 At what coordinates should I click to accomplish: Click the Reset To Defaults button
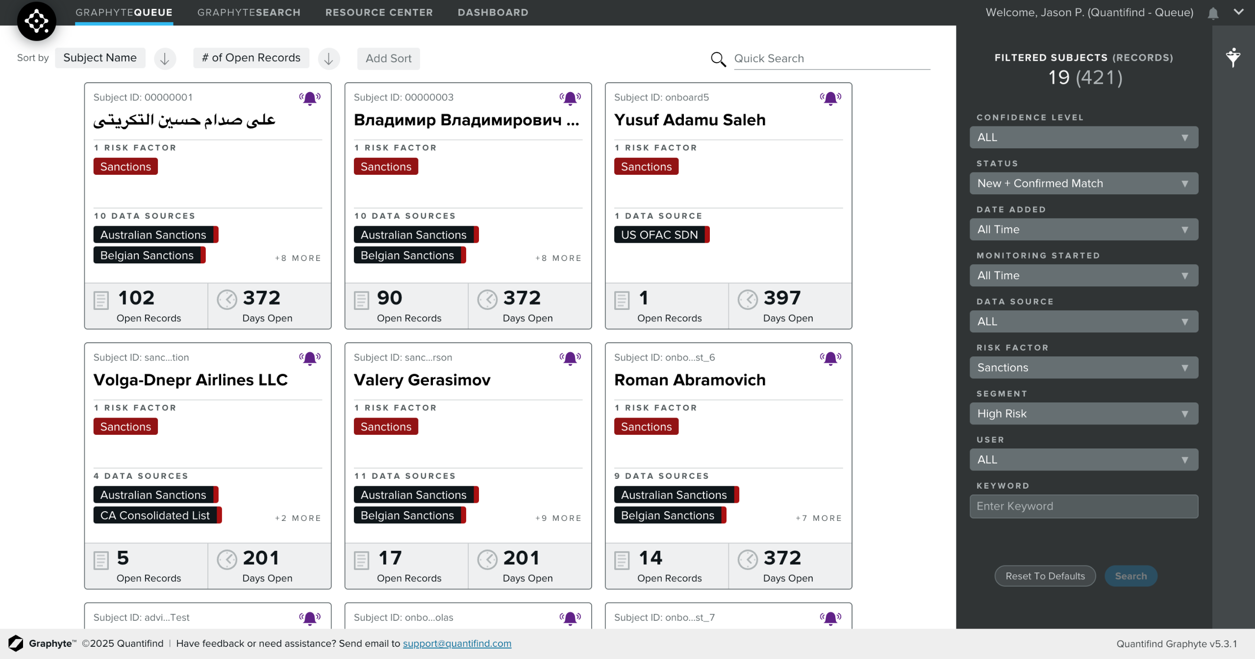[1045, 576]
